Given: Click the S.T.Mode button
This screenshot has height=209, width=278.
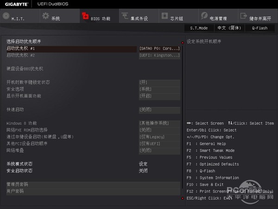Looking at the screenshot, I should [199, 28].
